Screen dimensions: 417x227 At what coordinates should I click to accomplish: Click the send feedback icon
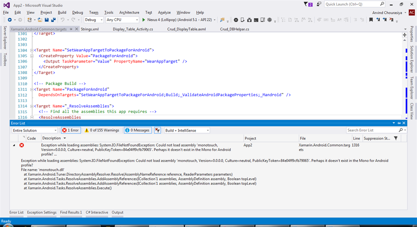click(319, 4)
